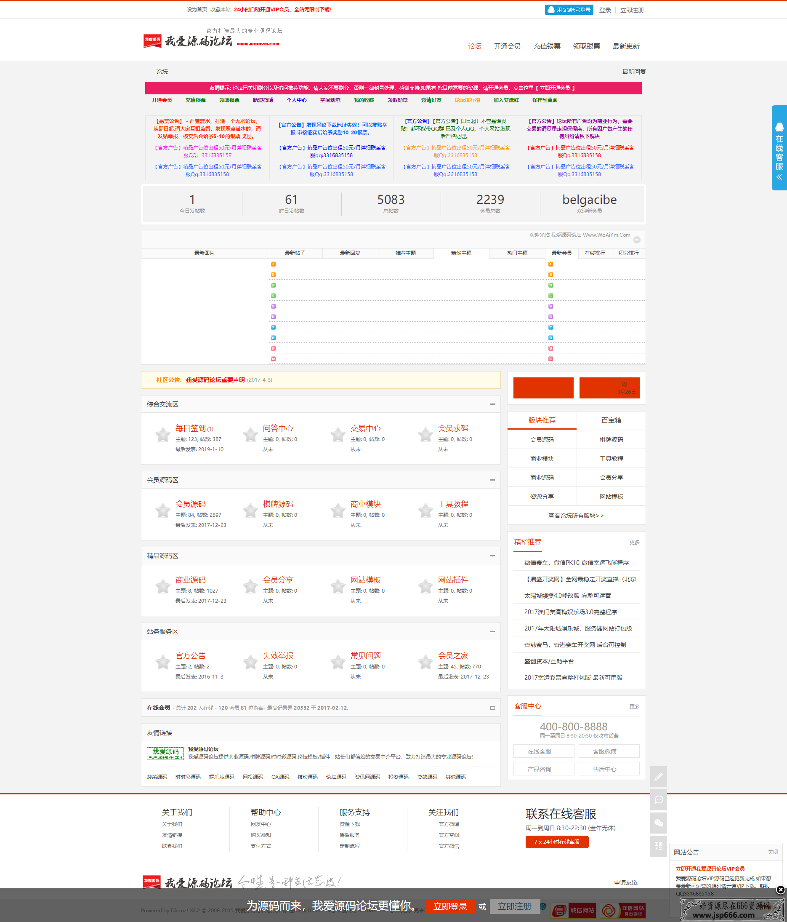The height and width of the screenshot is (922, 787).
Task: Click the site logo 我爱源码论坛 in header
Action: tap(211, 40)
